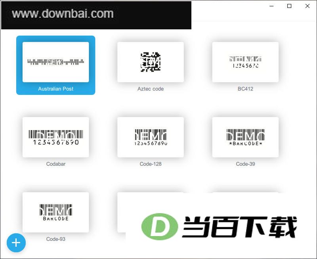The width and height of the screenshot is (317, 259).
Task: Choose the Aztec code barcode thumbnail
Action: coord(151,62)
